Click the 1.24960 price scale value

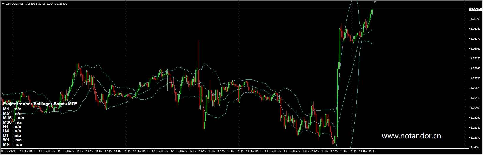(475, 147)
